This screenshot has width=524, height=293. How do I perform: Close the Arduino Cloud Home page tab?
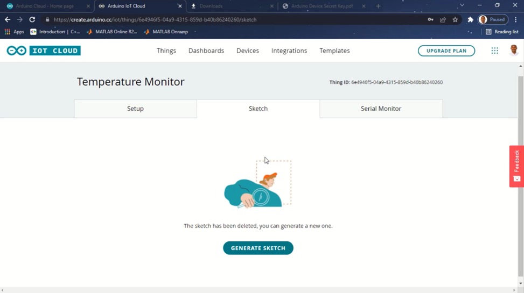point(88,6)
